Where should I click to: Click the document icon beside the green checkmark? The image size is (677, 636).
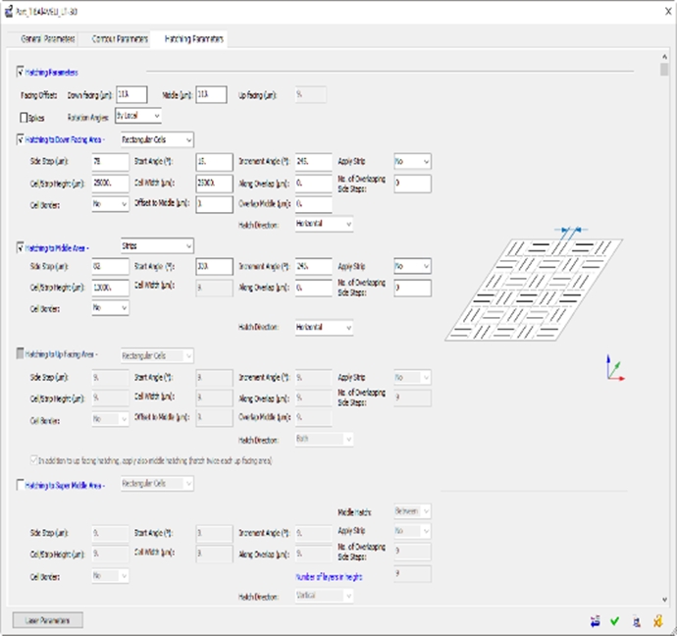(x=638, y=620)
